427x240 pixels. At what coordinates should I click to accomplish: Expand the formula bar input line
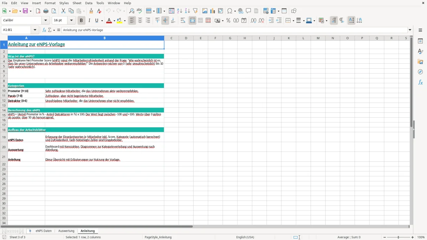click(410, 30)
